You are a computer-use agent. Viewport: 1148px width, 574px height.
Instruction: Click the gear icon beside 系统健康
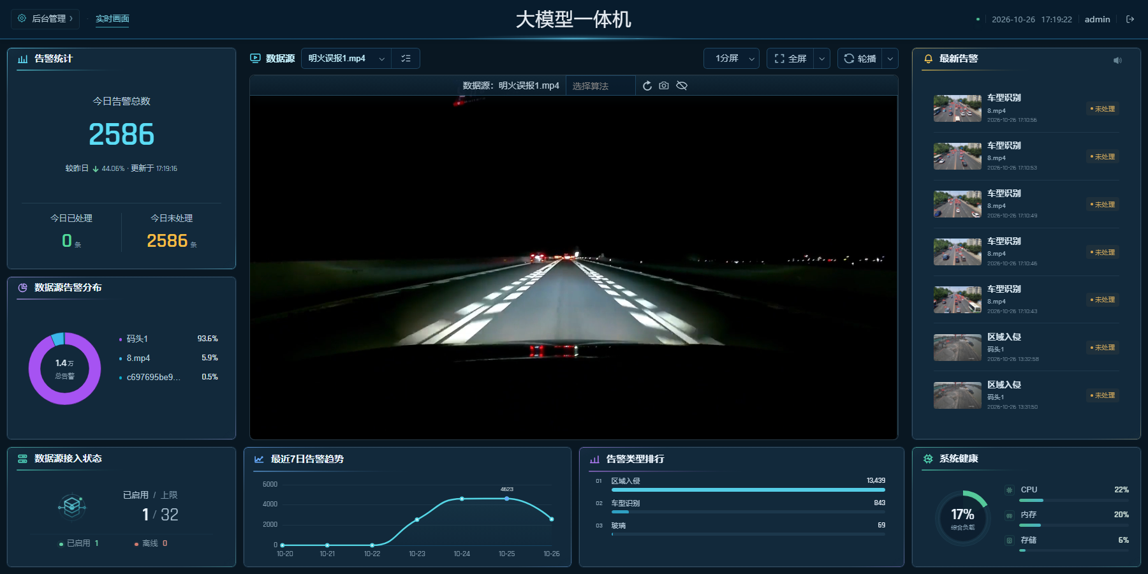tap(928, 459)
